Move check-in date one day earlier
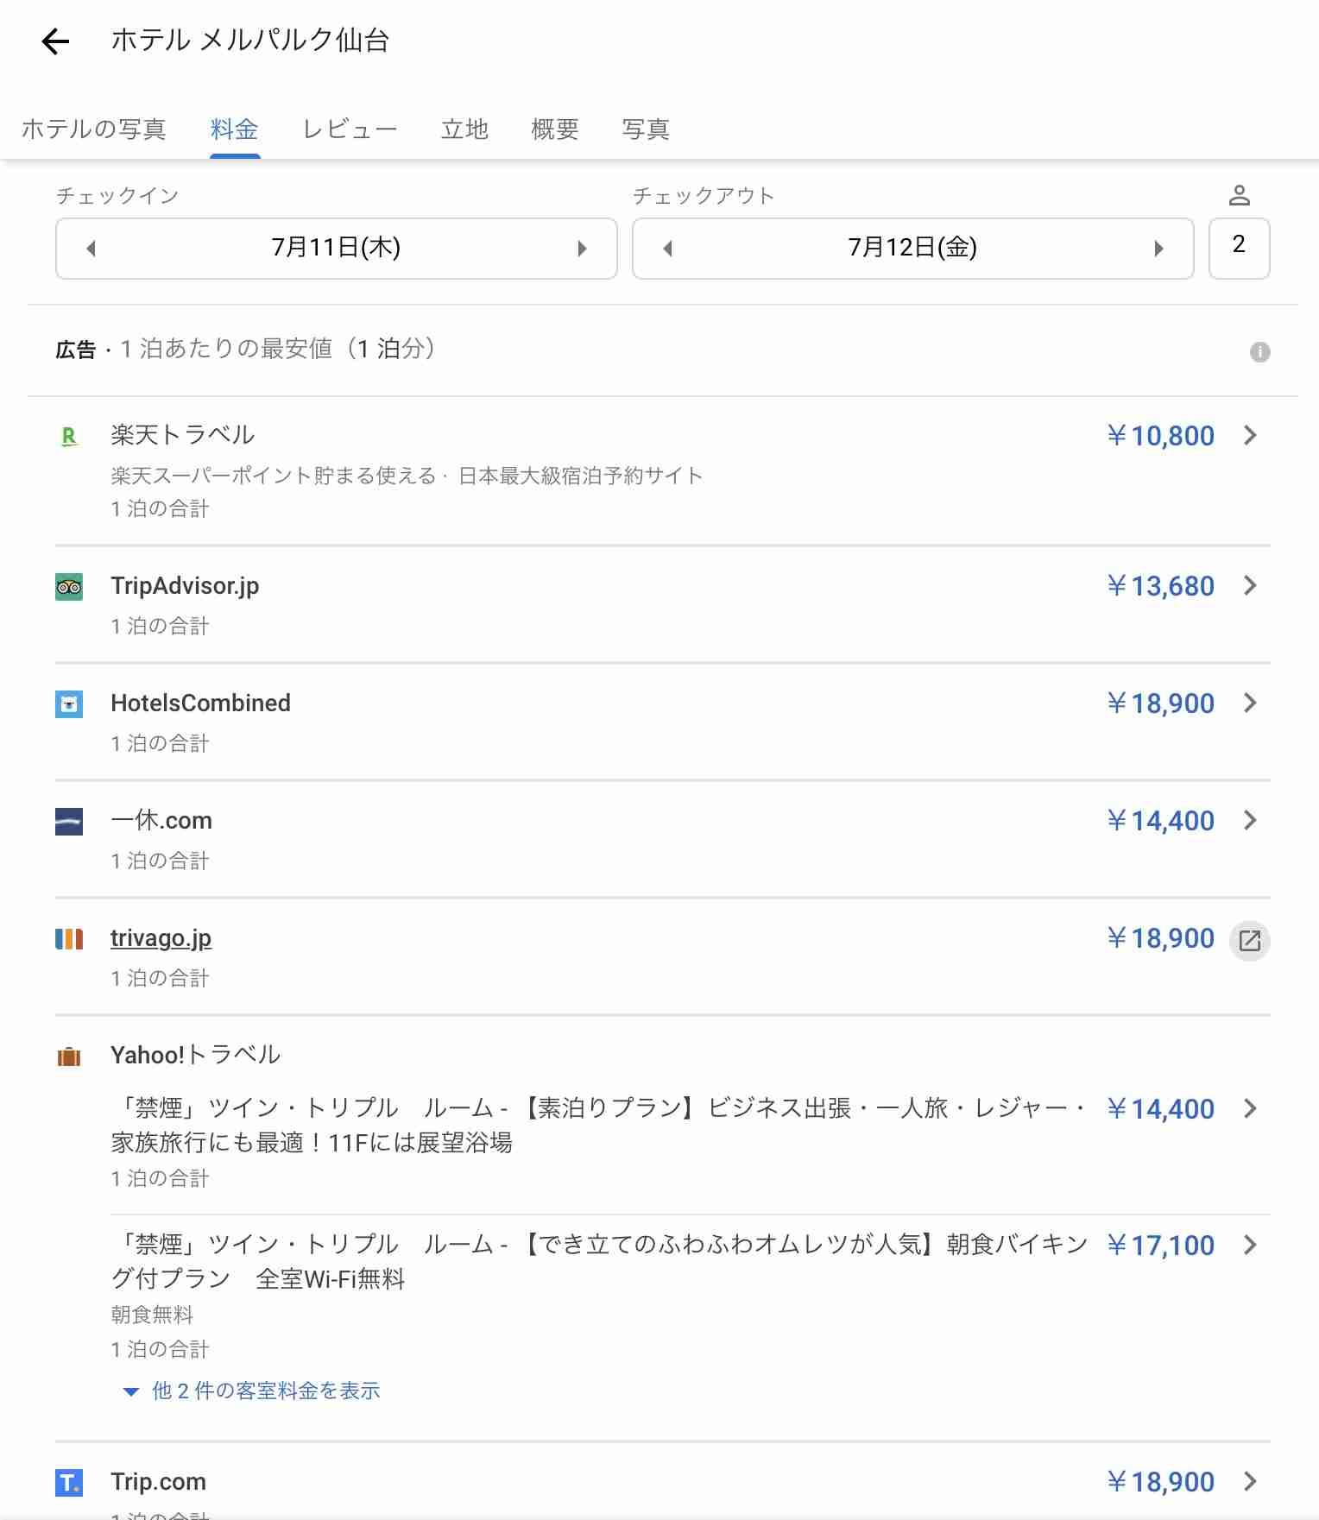This screenshot has height=1520, width=1319. click(92, 249)
